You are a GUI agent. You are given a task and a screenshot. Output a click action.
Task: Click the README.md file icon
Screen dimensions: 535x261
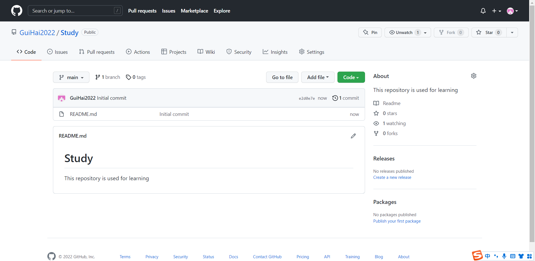point(62,114)
